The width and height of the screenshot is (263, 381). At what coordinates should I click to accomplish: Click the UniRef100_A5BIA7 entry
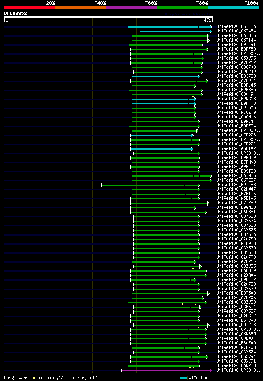click(x=236, y=149)
